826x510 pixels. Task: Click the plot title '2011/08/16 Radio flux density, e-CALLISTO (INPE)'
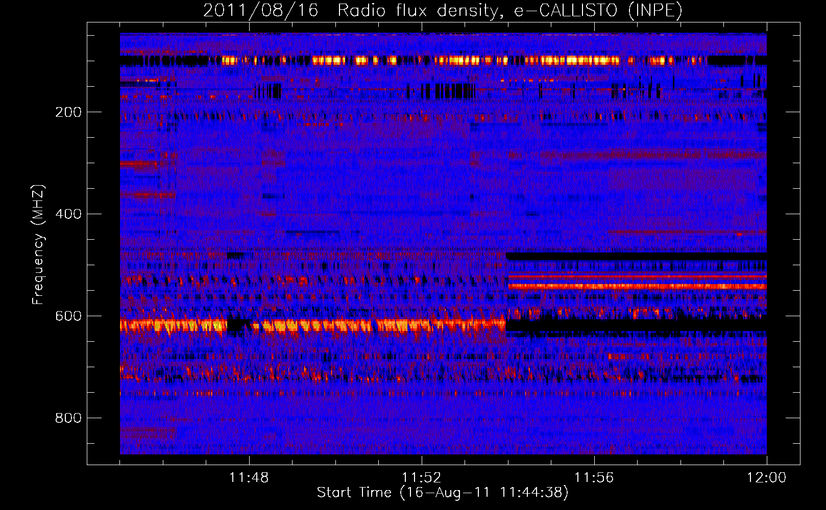pyautogui.click(x=443, y=11)
